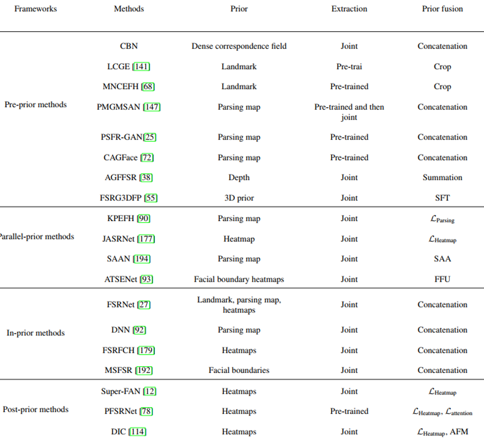Screen dimensions: 484x441
Task: Open citation 147 for PMGMSAN
Action: click(151, 107)
